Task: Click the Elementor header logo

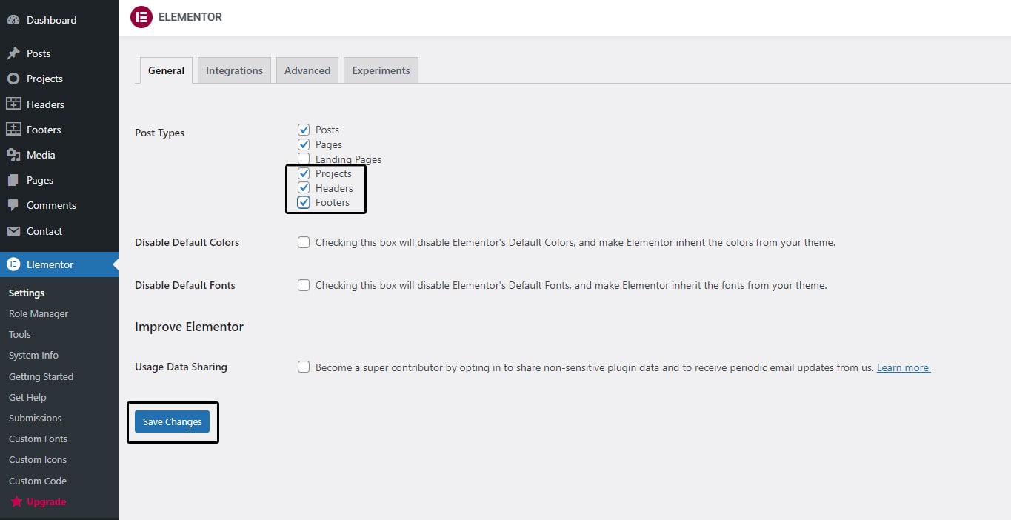Action: [x=141, y=16]
